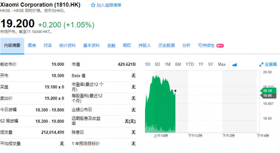280x153 pixels.
Task: Open the 对话 tab
Action: click(47, 45)
